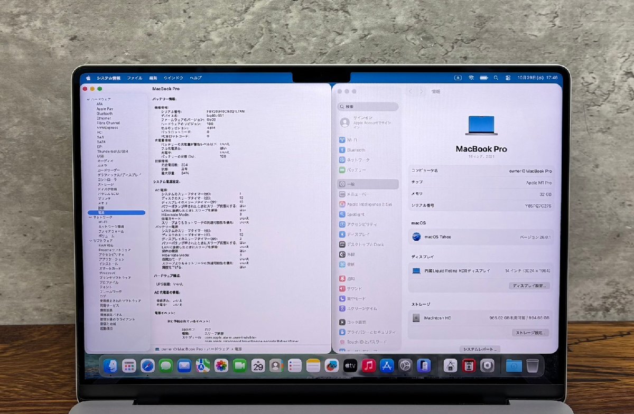Open Launchpad apps grid in Dock
634x414 pixels.
[129, 366]
